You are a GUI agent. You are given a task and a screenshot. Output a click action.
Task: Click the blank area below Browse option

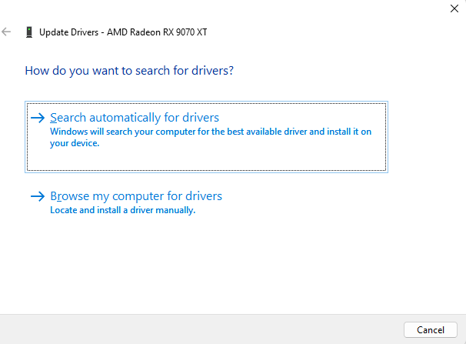coord(231,262)
